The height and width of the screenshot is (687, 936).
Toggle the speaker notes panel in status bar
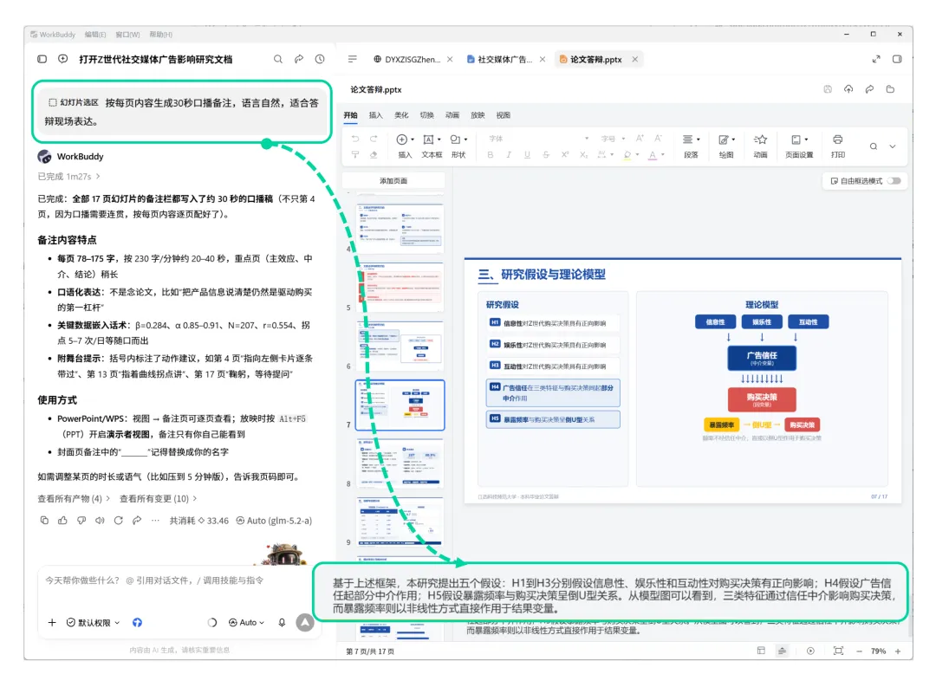[x=782, y=651]
